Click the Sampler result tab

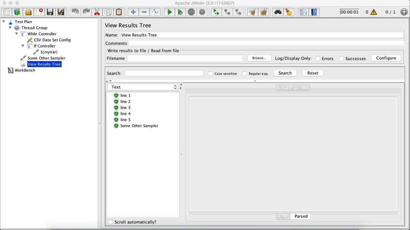pyautogui.click(x=293, y=88)
